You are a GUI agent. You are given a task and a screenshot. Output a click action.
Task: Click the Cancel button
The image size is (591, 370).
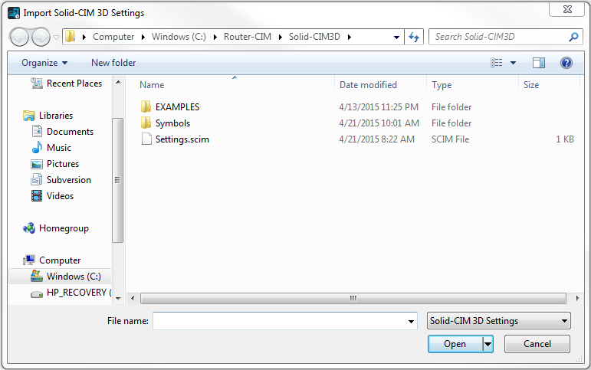[537, 344]
